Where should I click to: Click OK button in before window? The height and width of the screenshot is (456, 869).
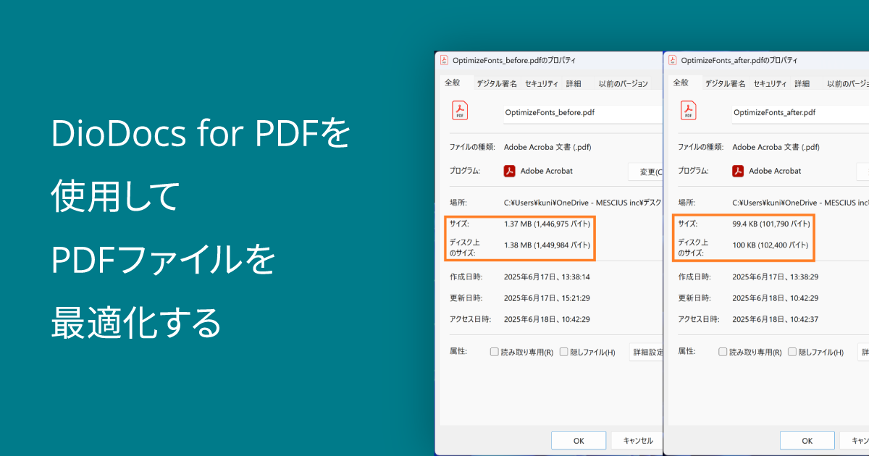[579, 440]
